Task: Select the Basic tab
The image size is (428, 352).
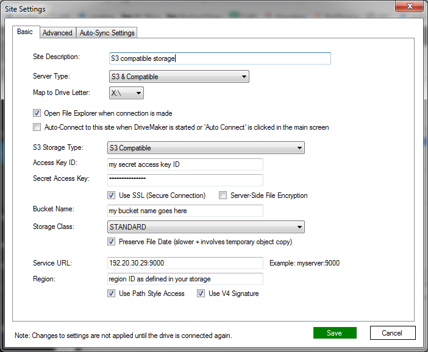Action: pyautogui.click(x=25, y=32)
